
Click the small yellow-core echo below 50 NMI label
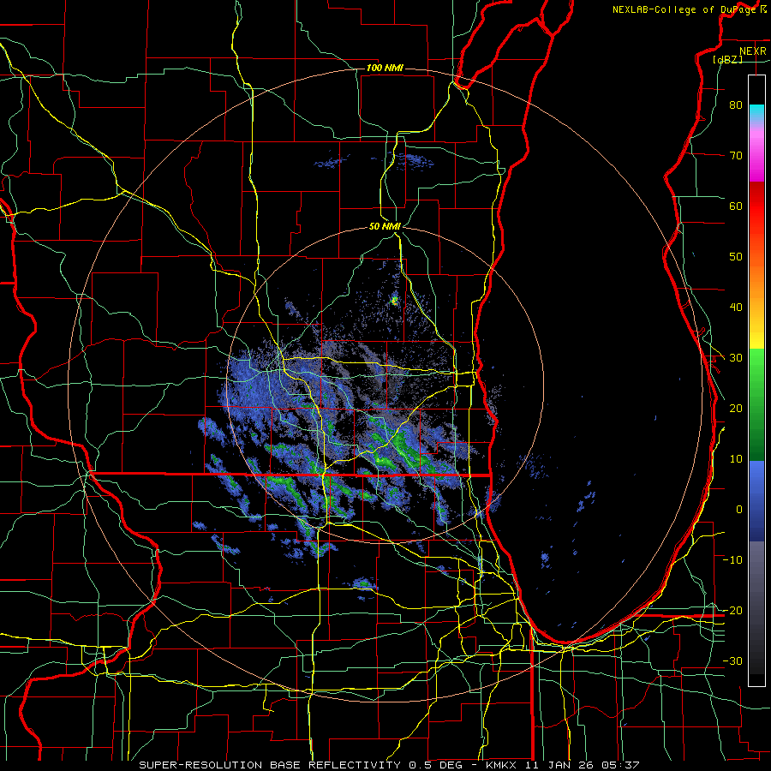(x=394, y=299)
